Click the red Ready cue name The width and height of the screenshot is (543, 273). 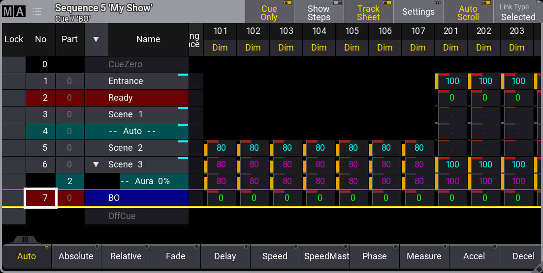tap(136, 98)
